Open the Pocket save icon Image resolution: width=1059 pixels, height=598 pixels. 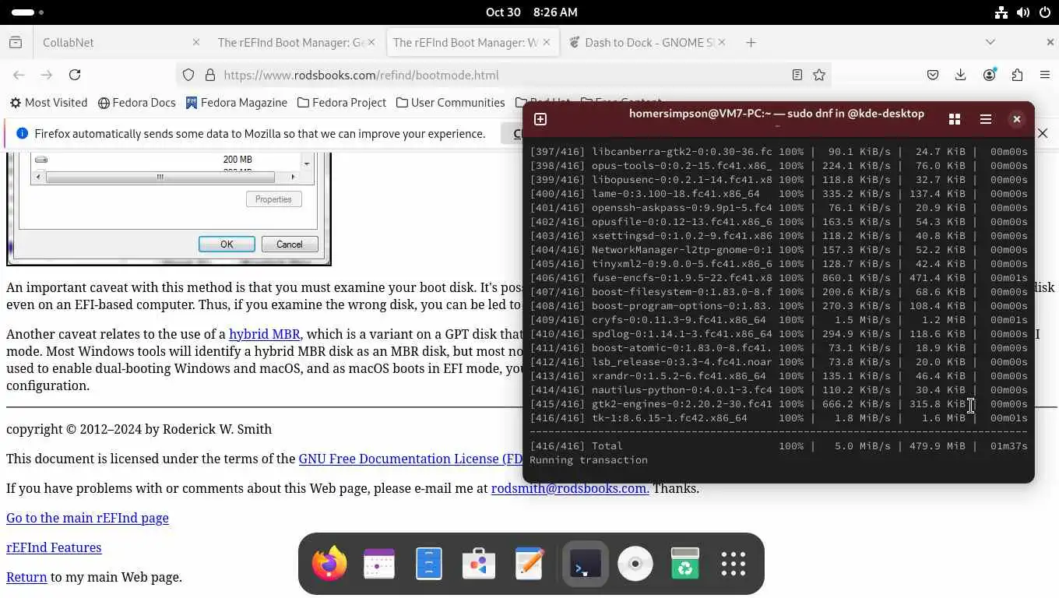[933, 75]
